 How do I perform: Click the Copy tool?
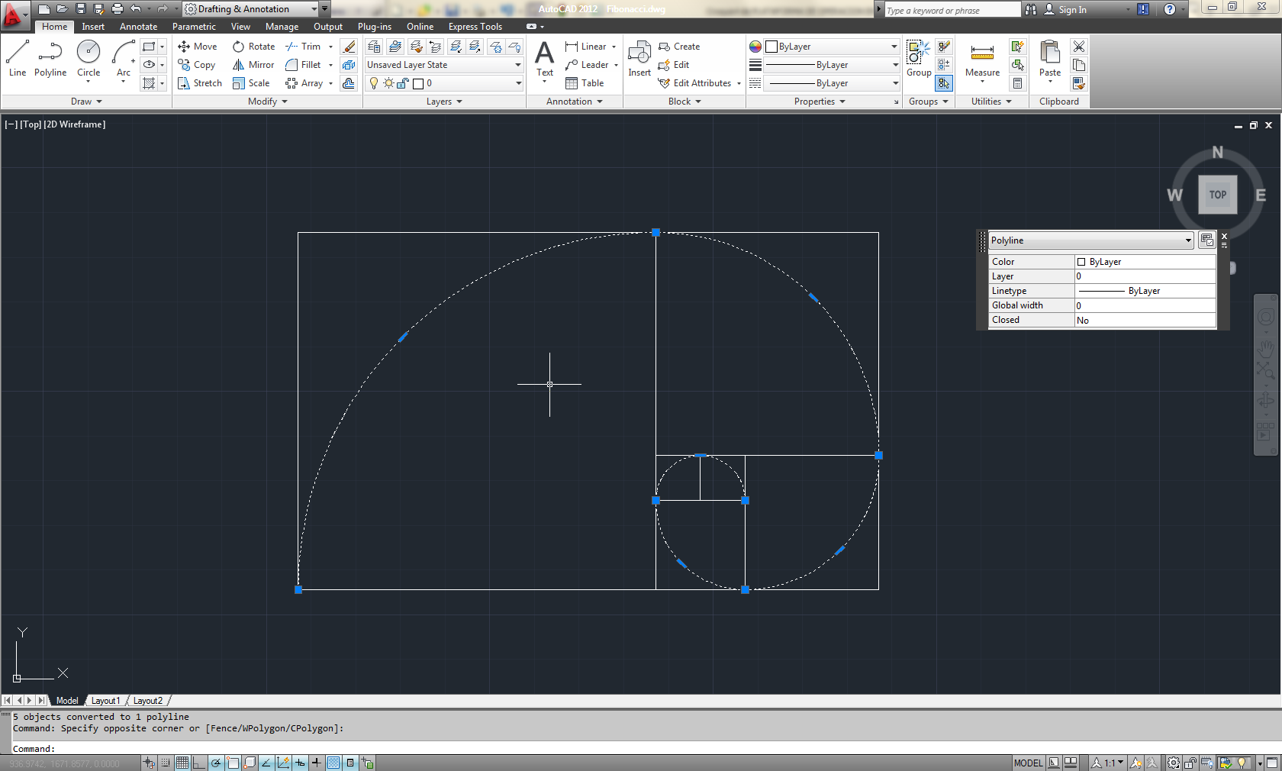197,65
